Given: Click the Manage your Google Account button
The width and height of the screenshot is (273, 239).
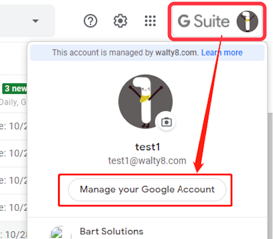Looking at the screenshot, I should (x=147, y=190).
